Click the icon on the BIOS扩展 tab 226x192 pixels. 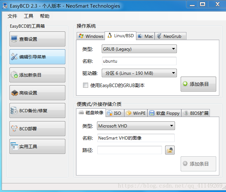[186, 113]
